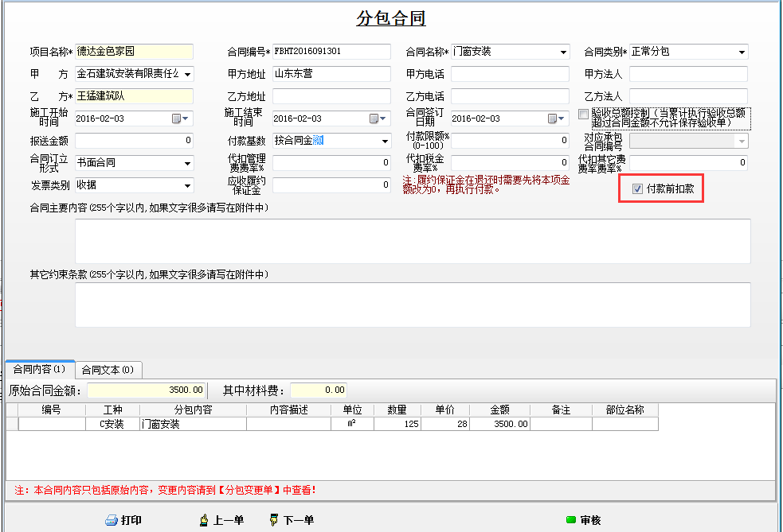The image size is (783, 532).
Task: Go to previous record via 上一单 icon
Action: pyautogui.click(x=204, y=520)
